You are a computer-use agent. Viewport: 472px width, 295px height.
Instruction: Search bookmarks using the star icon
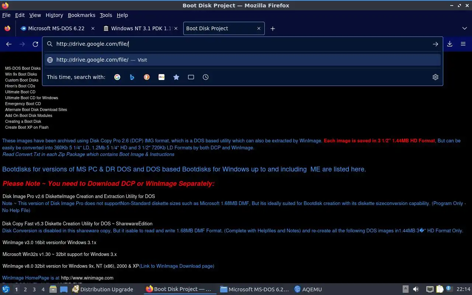point(176,77)
